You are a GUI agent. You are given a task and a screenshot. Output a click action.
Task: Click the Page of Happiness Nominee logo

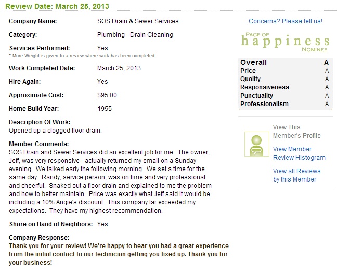[285, 42]
